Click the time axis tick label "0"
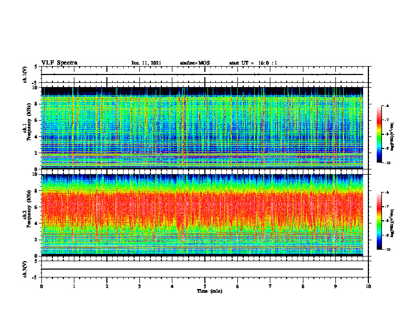This screenshot has height=321, width=415. (41, 286)
